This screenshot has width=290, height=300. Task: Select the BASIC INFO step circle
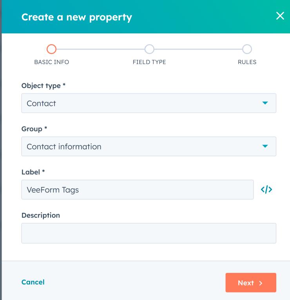coord(52,49)
